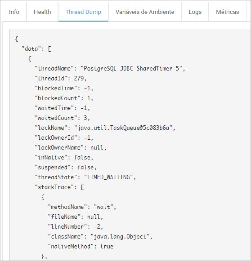The height and width of the screenshot is (261, 251).
Task: Click the methodName value "wait"
Action: (x=103, y=207)
